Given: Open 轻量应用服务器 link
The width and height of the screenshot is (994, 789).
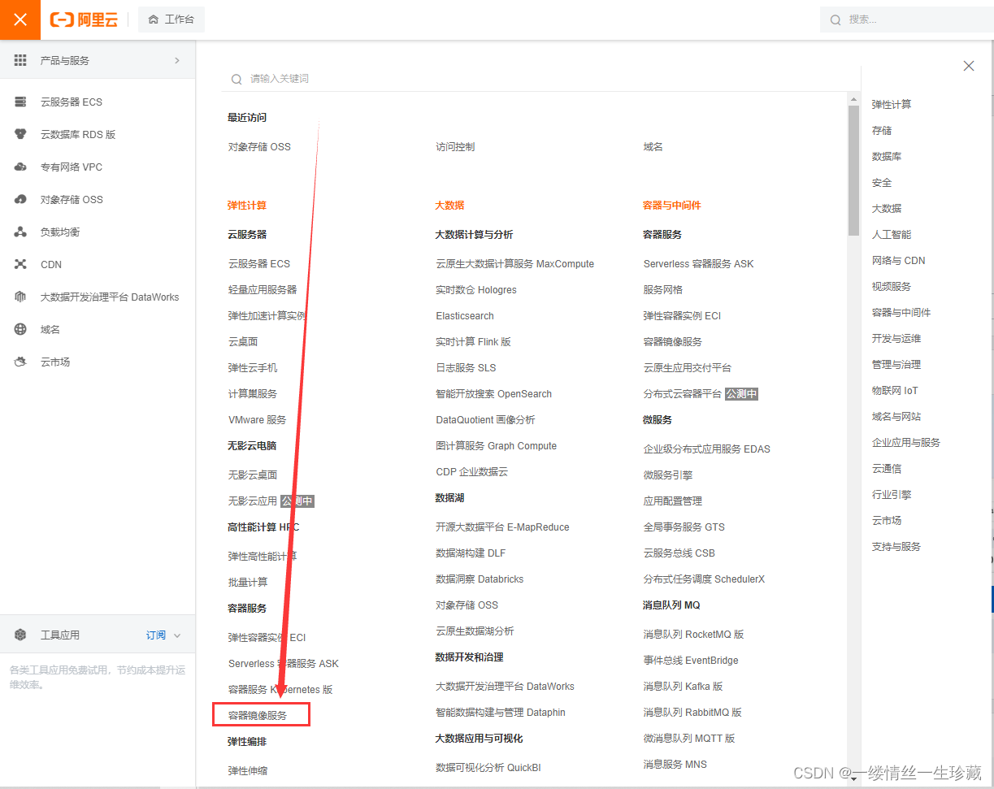Looking at the screenshot, I should (x=263, y=289).
